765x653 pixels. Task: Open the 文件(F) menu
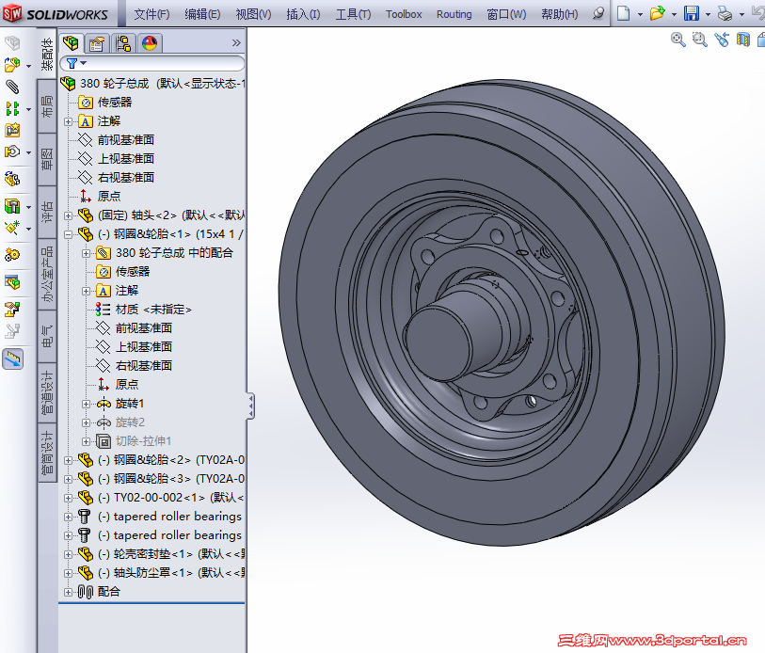click(151, 14)
